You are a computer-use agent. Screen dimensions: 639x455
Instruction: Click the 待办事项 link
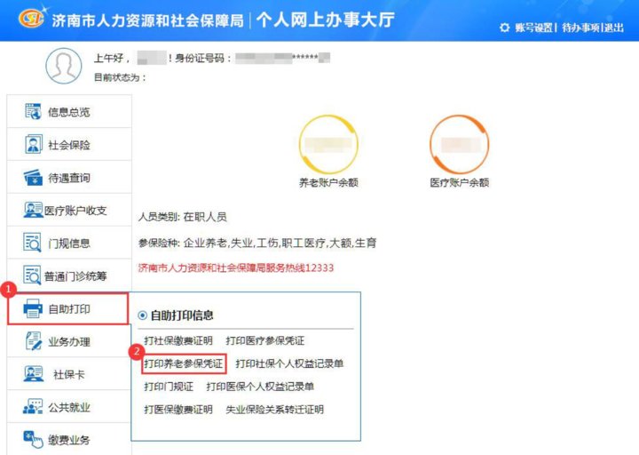pyautogui.click(x=580, y=28)
